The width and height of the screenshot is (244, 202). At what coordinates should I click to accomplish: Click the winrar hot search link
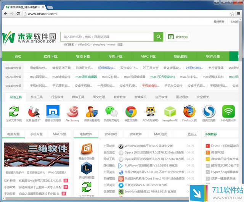pos(111,45)
